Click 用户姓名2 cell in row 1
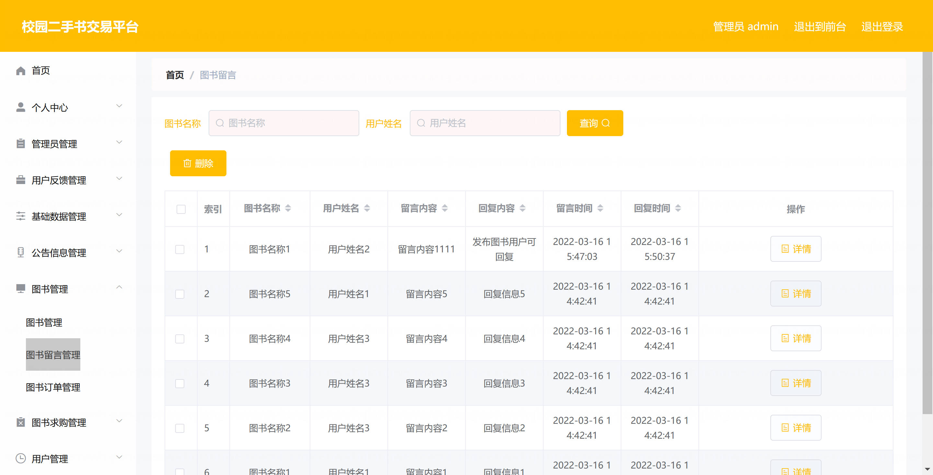Viewport: 933px width, 475px height. coord(349,249)
